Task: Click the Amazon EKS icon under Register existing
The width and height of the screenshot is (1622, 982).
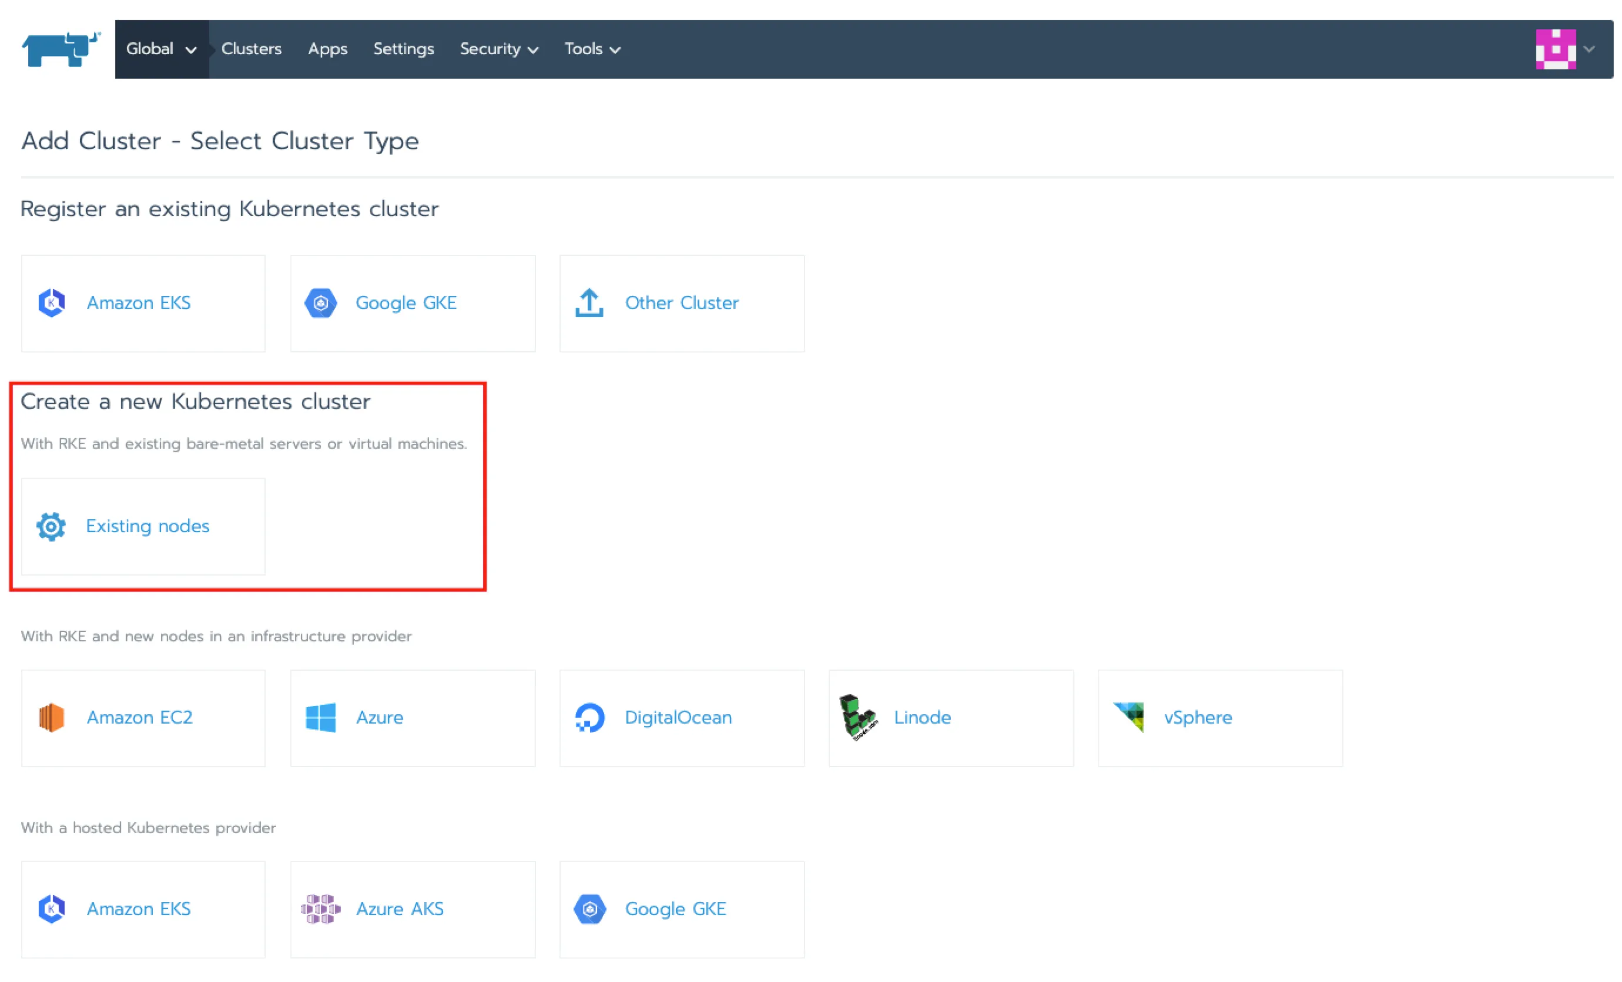Action: point(51,303)
